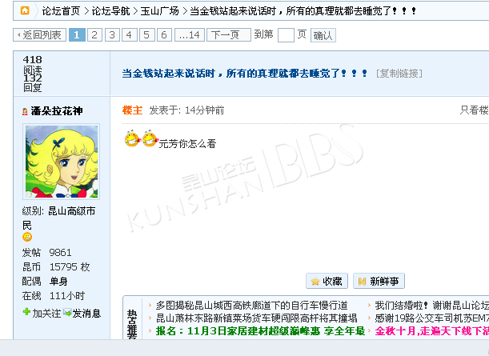This screenshot has height=356, width=489.
Task: Click the star icon on 收藏 button
Action: [315, 282]
